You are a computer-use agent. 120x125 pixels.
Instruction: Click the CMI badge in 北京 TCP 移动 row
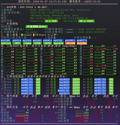pyautogui.click(x=111, y=79)
